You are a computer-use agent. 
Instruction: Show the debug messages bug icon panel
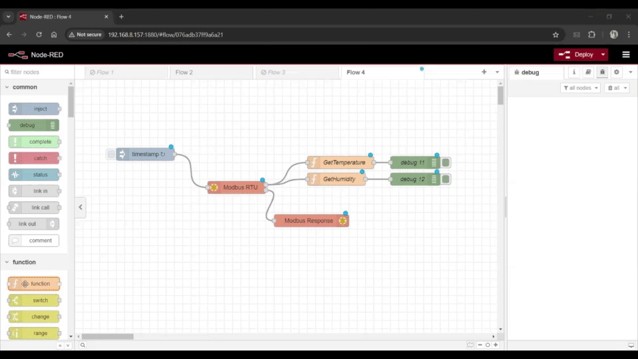click(602, 72)
